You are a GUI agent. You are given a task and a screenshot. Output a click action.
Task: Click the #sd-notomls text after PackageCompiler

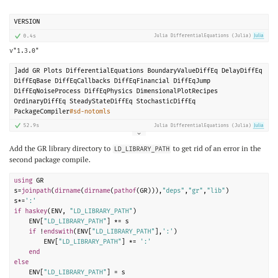coord(90,111)
